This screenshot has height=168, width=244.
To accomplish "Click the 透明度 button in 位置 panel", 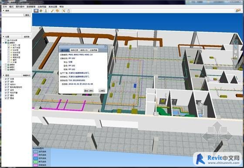I will tap(27, 37).
